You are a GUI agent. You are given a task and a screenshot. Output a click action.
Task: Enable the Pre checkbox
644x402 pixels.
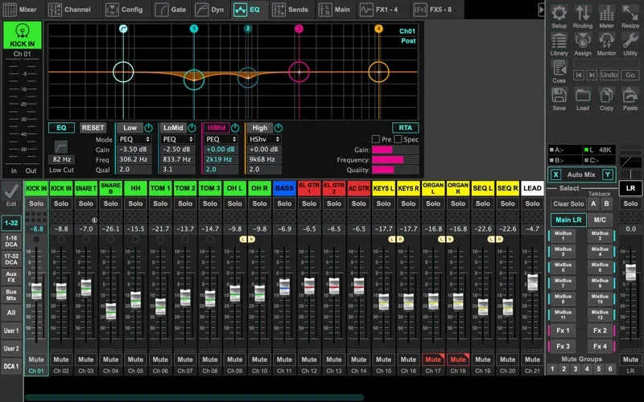point(375,139)
